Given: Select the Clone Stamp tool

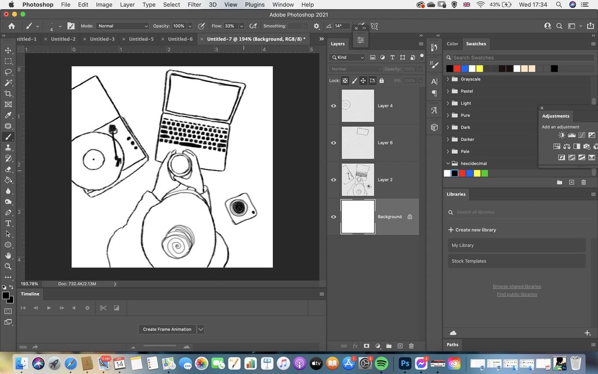Looking at the screenshot, I should [x=8, y=147].
